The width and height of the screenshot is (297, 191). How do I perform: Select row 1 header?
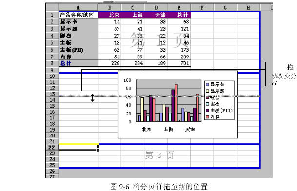pos(52,15)
